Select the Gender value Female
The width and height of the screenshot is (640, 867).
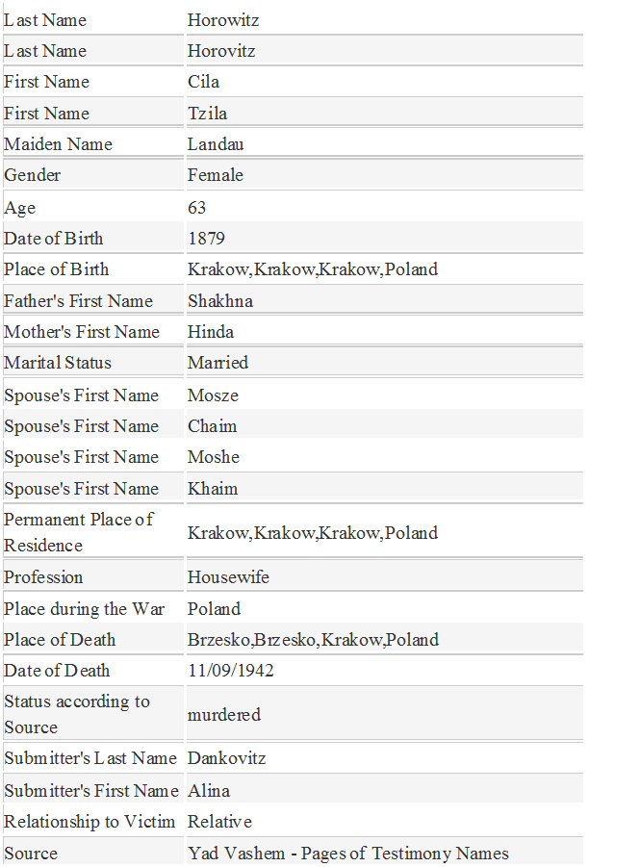[x=216, y=175]
